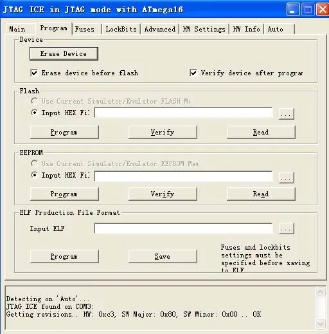
Task: Click the Erase Device button
Action: tap(64, 53)
